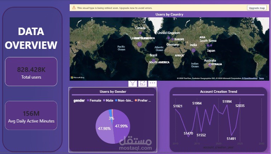The height and width of the screenshot is (154, 271).
Task: Click the account_creation_year axis title
Action: coord(218,147)
